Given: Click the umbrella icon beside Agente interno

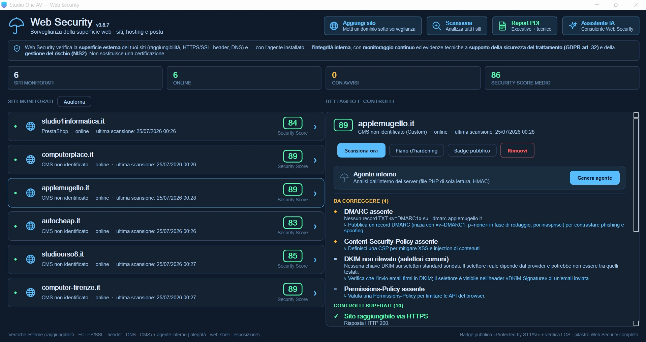Looking at the screenshot, I should [344, 178].
